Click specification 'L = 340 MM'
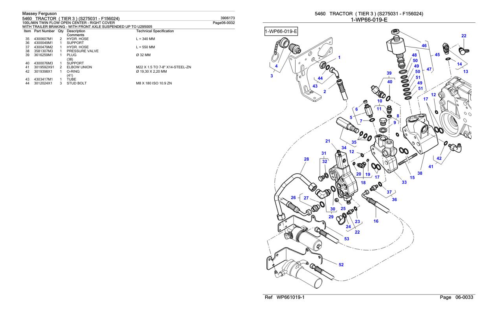 [145, 39]
